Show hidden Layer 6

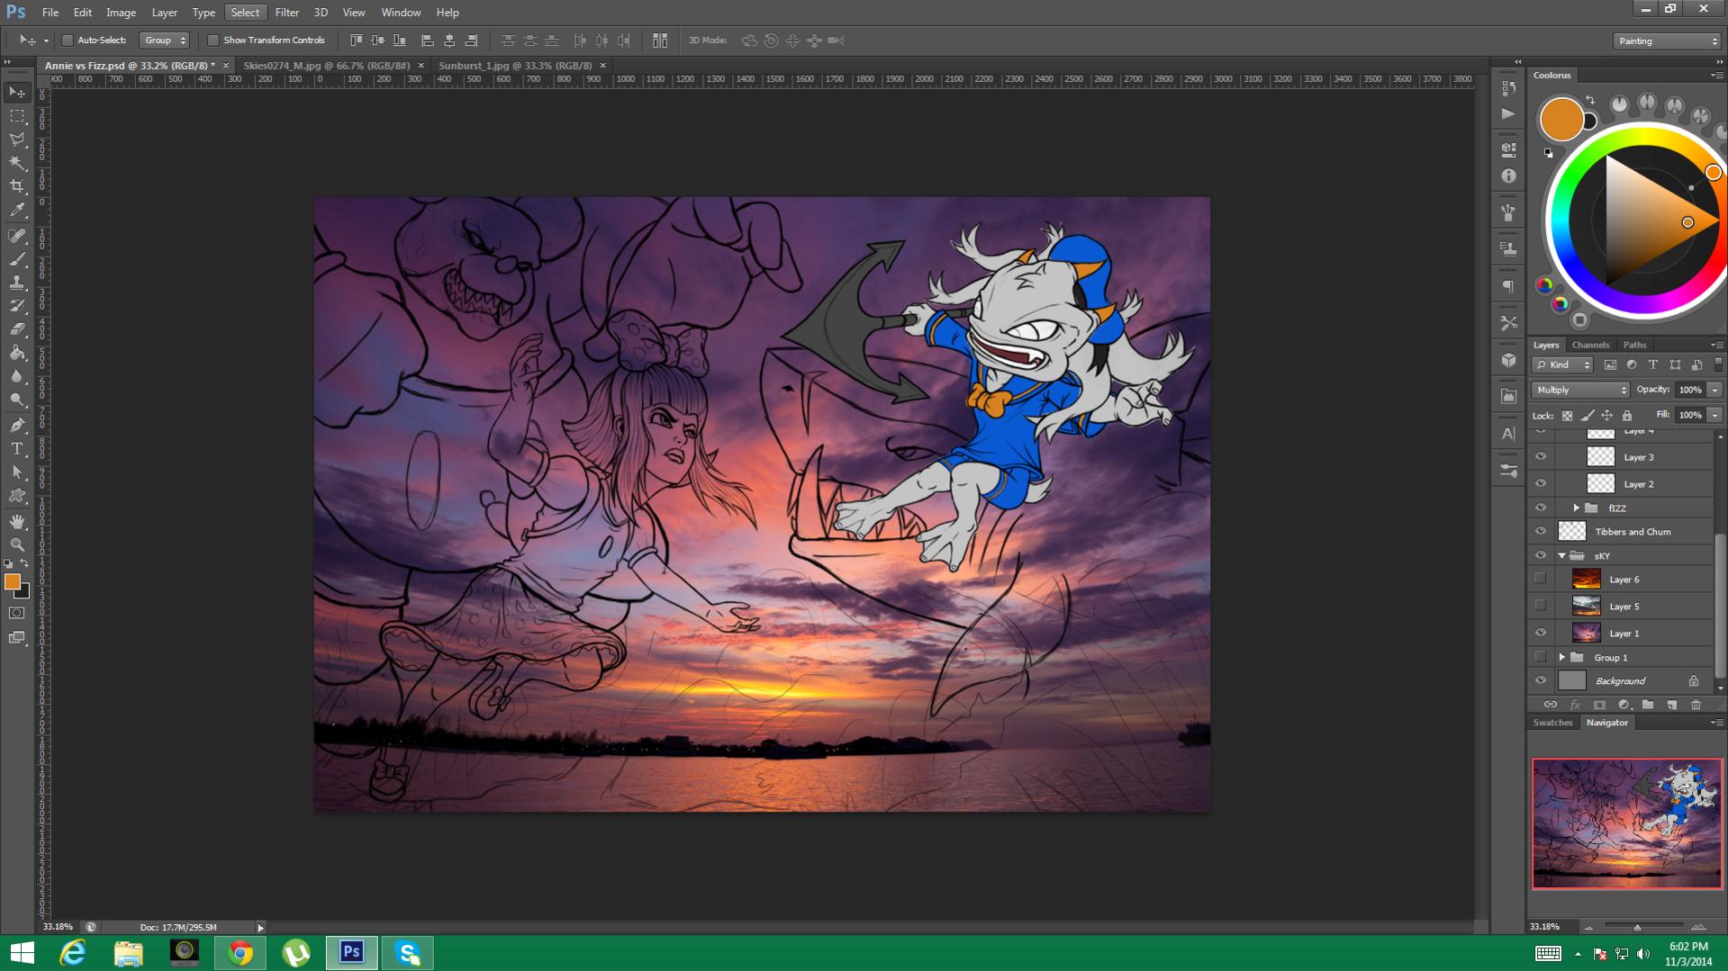point(1541,580)
